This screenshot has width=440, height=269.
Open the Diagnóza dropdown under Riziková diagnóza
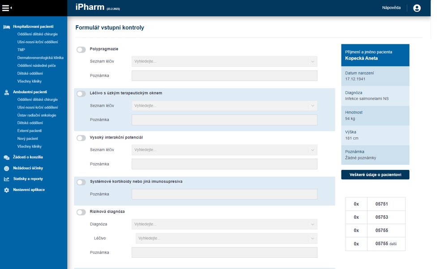224,224
